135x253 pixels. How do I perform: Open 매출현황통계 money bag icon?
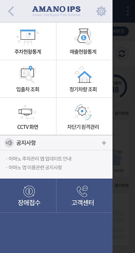(x=83, y=37)
